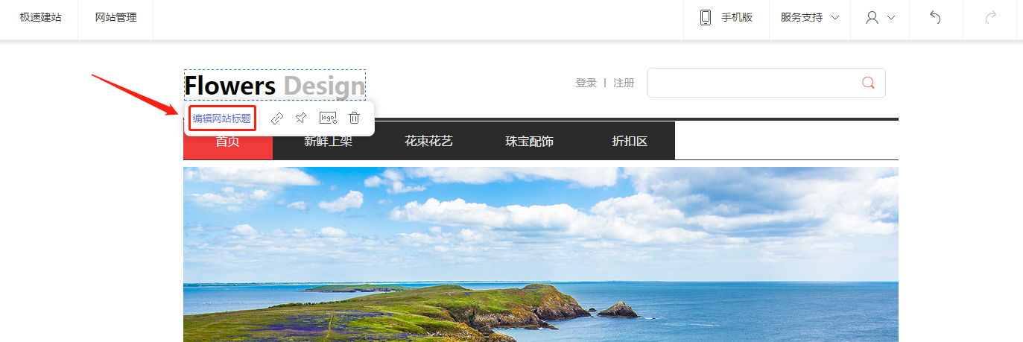Open the 花束花艺 navigation tab
The image size is (1023, 342).
pyautogui.click(x=428, y=141)
